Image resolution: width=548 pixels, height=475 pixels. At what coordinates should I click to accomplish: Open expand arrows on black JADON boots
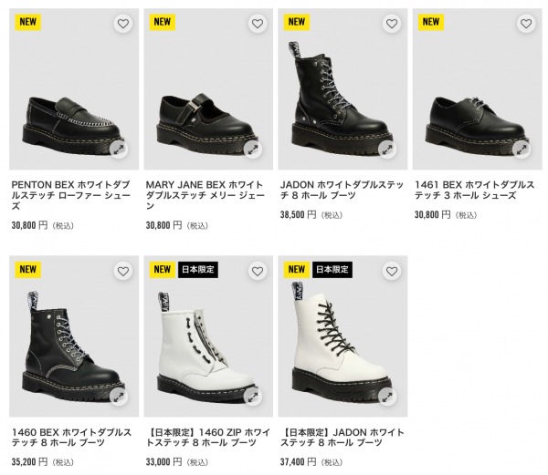tap(387, 149)
